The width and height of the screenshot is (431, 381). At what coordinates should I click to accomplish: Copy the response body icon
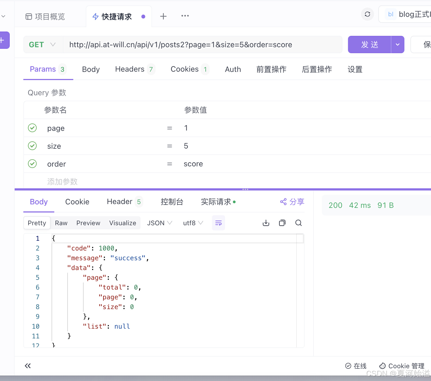[x=282, y=223]
